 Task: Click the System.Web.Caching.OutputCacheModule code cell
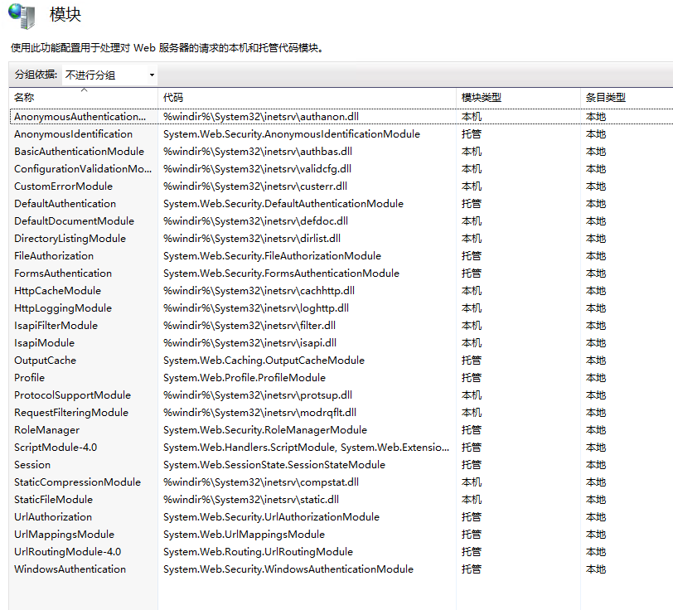click(x=264, y=361)
